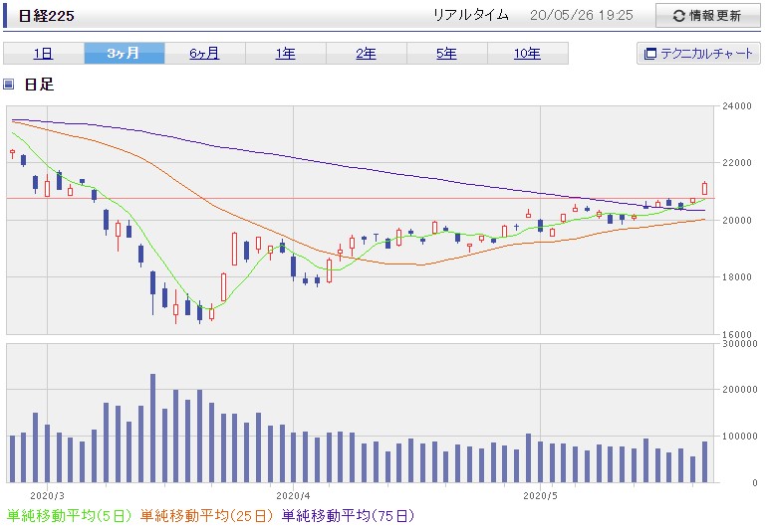Click the 2020/5 date axis marker
The width and height of the screenshot is (767, 529).
point(540,496)
